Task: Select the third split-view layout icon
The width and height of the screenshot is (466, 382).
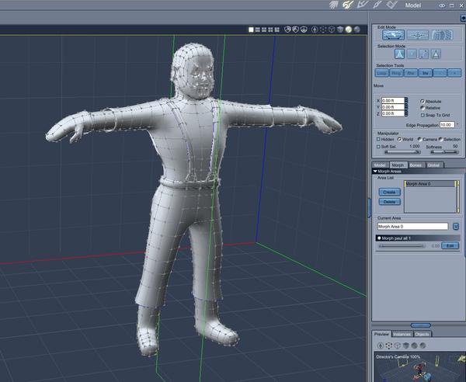Action: click(264, 30)
